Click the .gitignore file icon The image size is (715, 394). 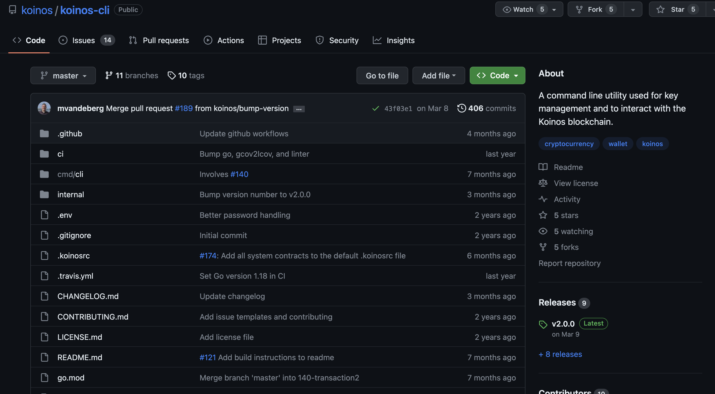(44, 235)
